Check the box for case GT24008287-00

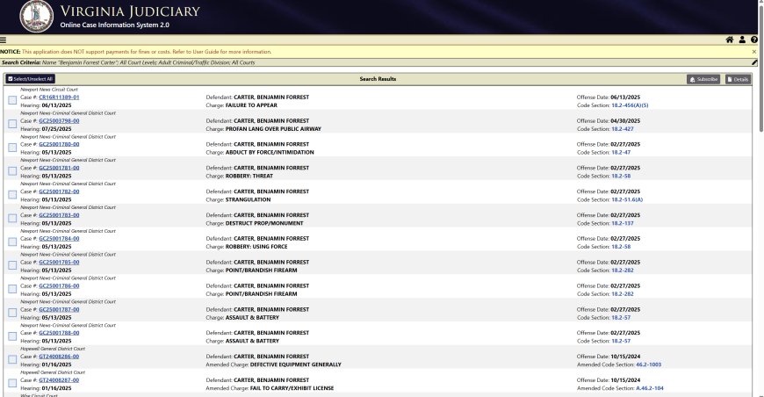12,383
